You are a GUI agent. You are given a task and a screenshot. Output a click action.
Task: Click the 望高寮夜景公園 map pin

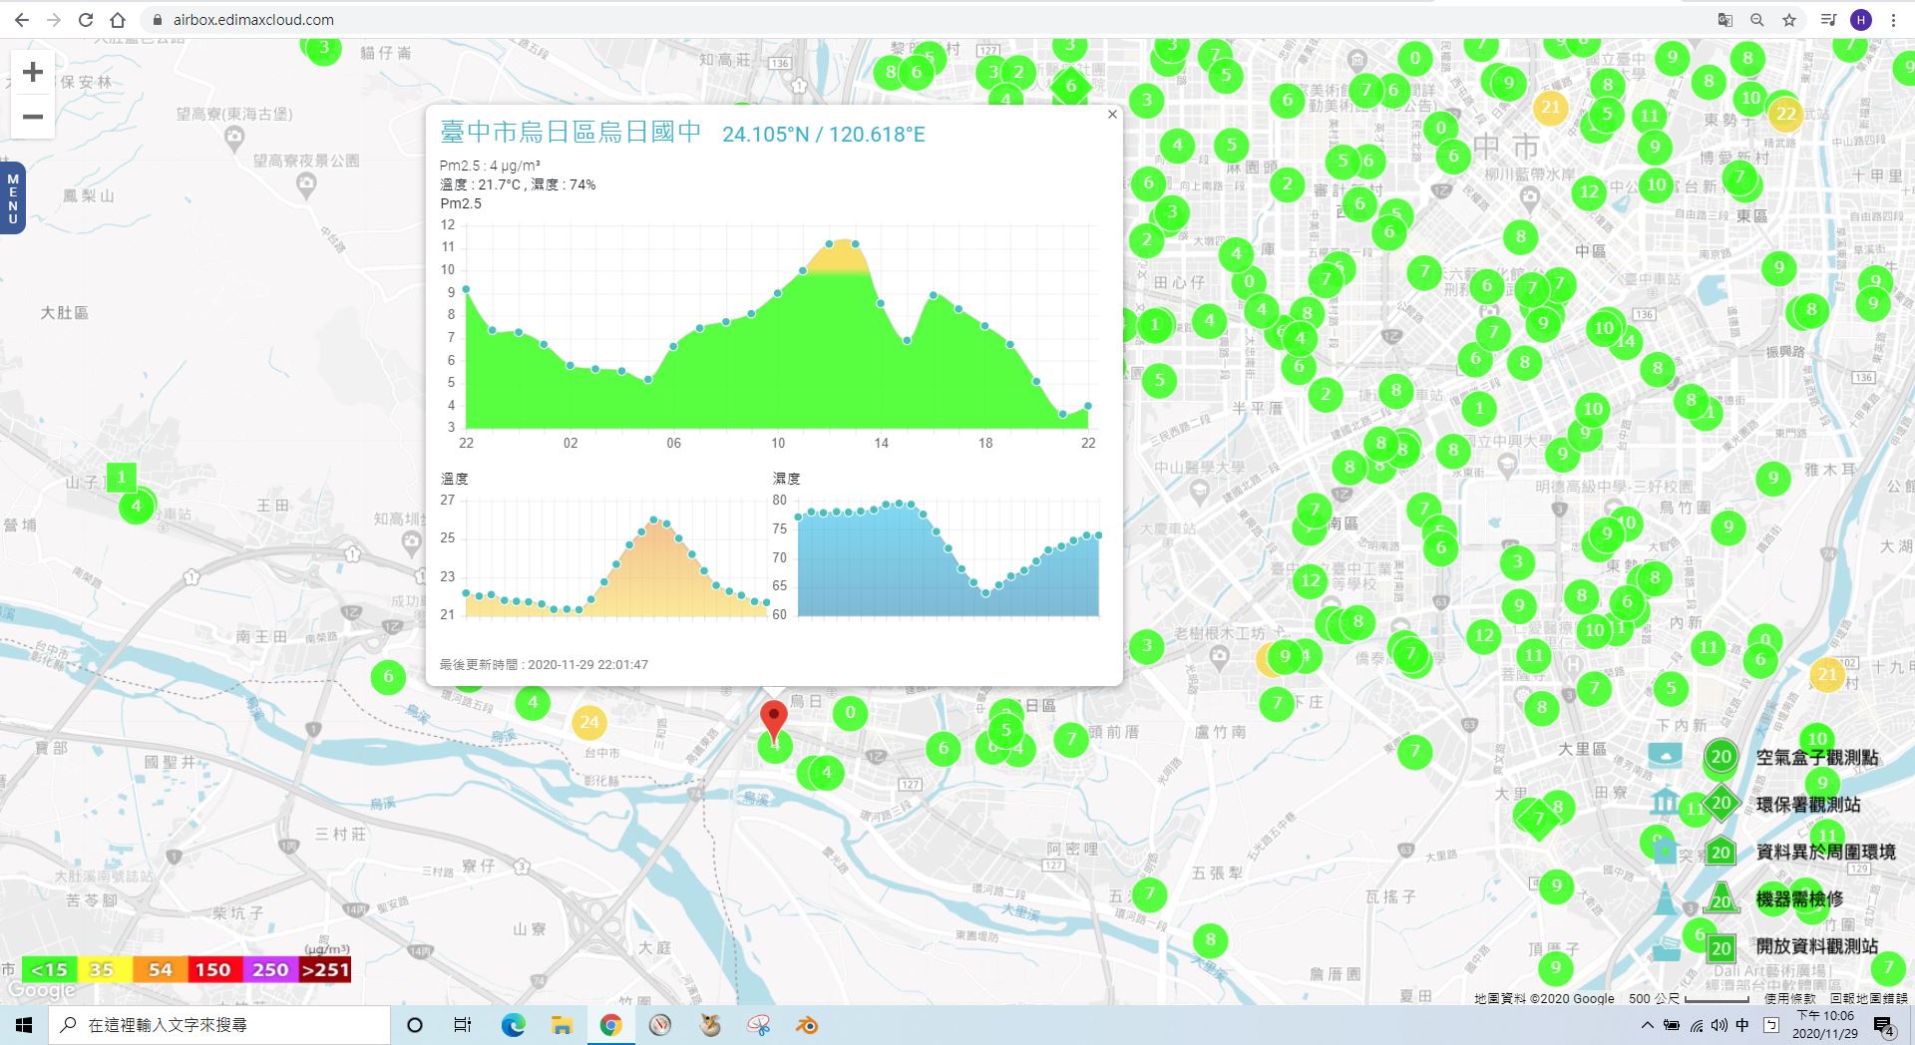click(x=307, y=184)
